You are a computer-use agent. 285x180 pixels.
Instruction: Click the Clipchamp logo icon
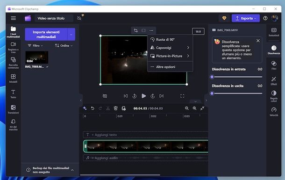coord(28,18)
